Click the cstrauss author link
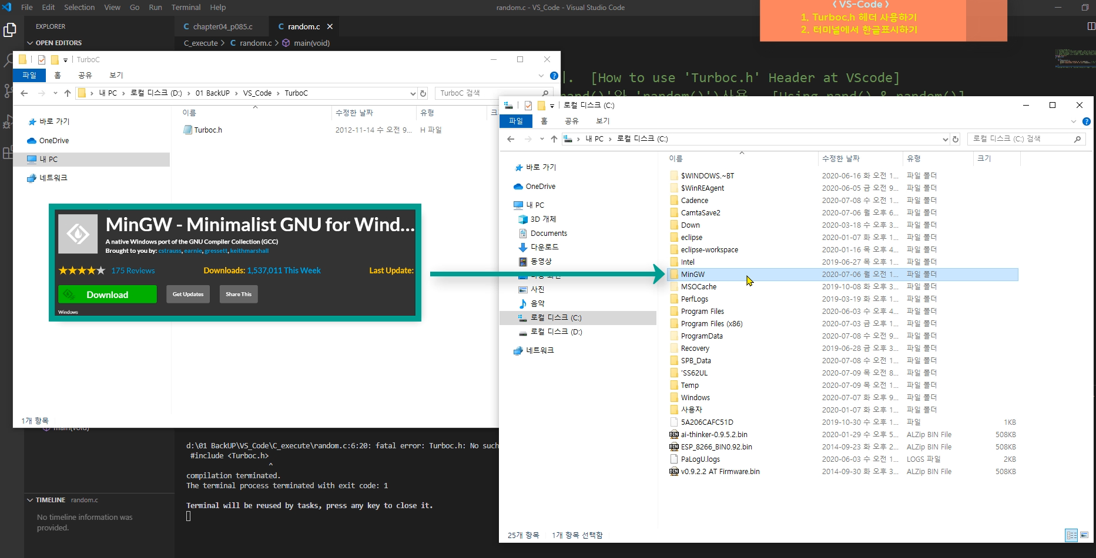Screen dimensions: 1096x558 click(170, 251)
